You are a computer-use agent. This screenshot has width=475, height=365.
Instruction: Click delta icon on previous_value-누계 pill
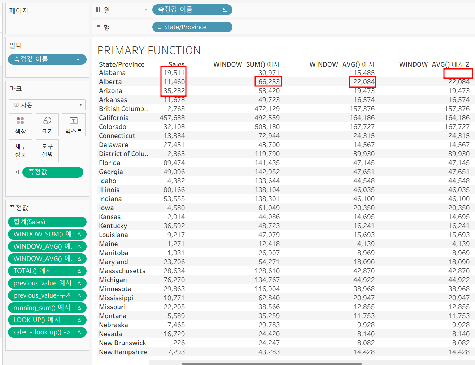pyautogui.click(x=79, y=295)
